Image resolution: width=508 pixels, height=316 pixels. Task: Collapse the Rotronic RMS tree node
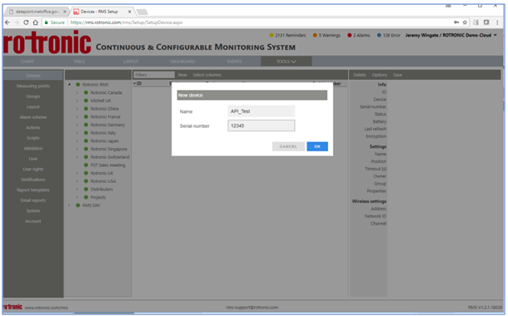point(69,85)
